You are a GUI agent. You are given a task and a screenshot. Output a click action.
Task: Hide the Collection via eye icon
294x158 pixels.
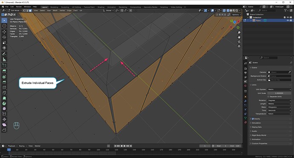[288, 17]
